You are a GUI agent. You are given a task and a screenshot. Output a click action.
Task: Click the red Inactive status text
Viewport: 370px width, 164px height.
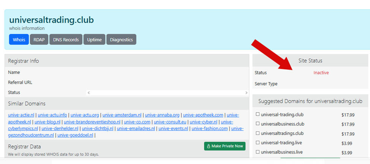point(321,73)
